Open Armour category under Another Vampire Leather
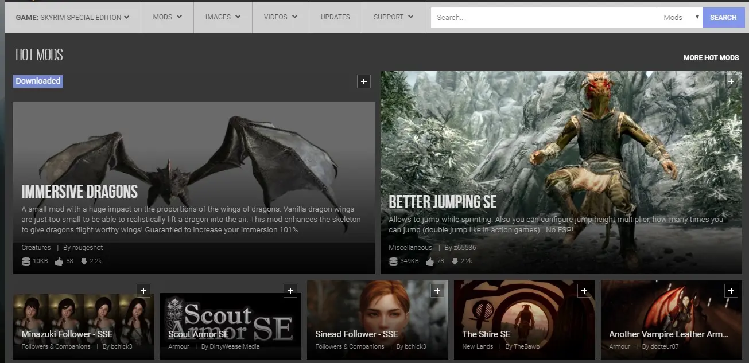The height and width of the screenshot is (363, 749). pos(620,346)
